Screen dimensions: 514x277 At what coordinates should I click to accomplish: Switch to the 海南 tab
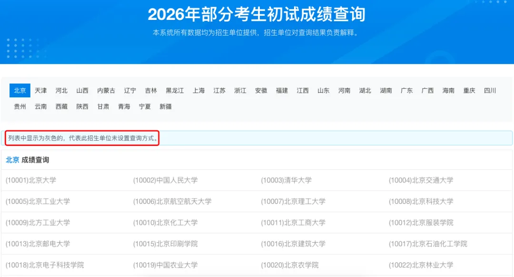point(448,90)
